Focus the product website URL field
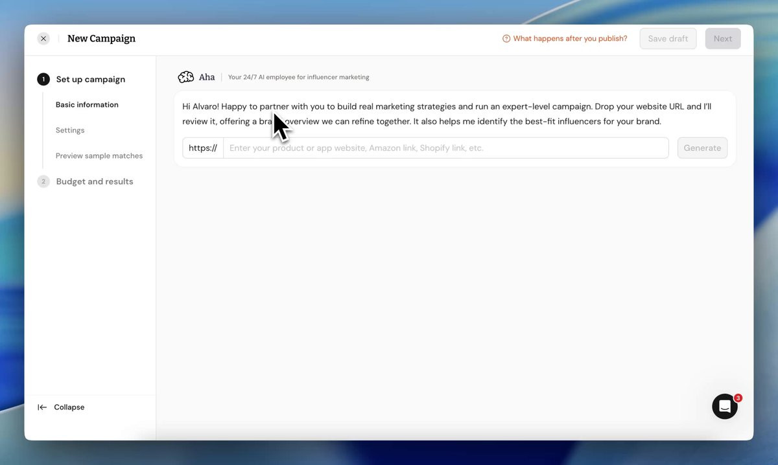Screen dimensions: 778x465 446,148
